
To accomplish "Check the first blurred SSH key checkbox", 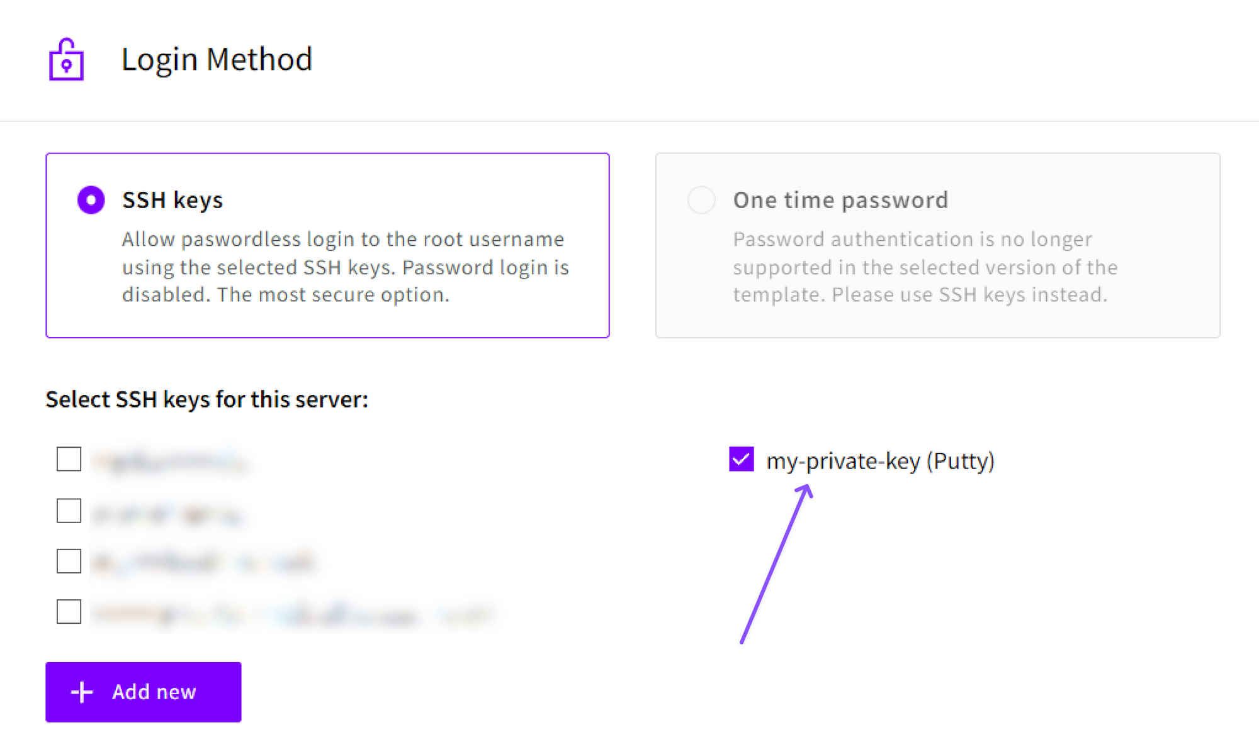I will (x=69, y=459).
